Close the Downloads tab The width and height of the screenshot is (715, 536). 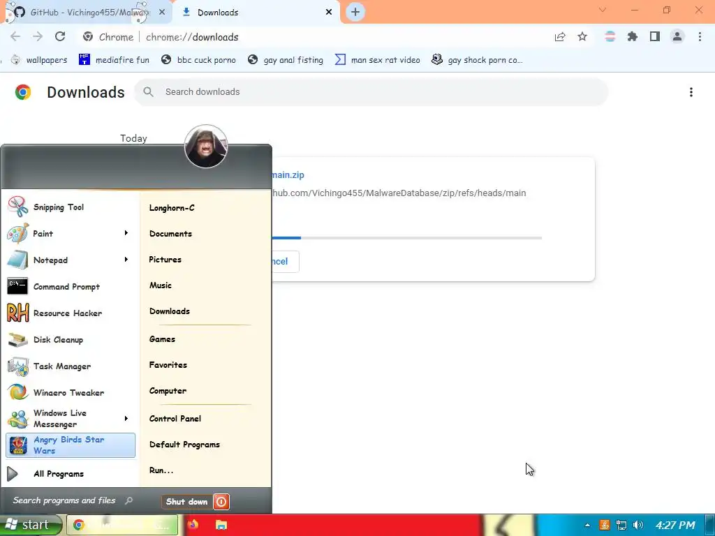[x=329, y=13]
